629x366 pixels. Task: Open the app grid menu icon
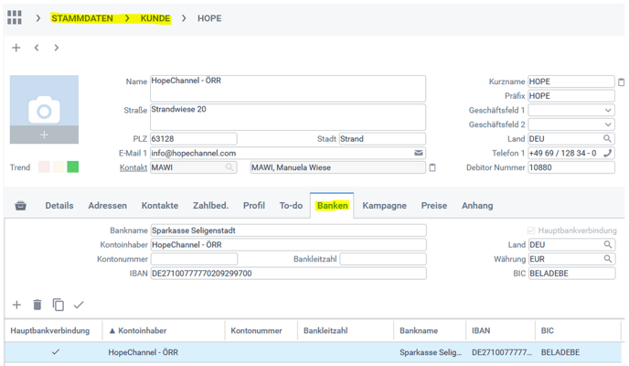15,17
